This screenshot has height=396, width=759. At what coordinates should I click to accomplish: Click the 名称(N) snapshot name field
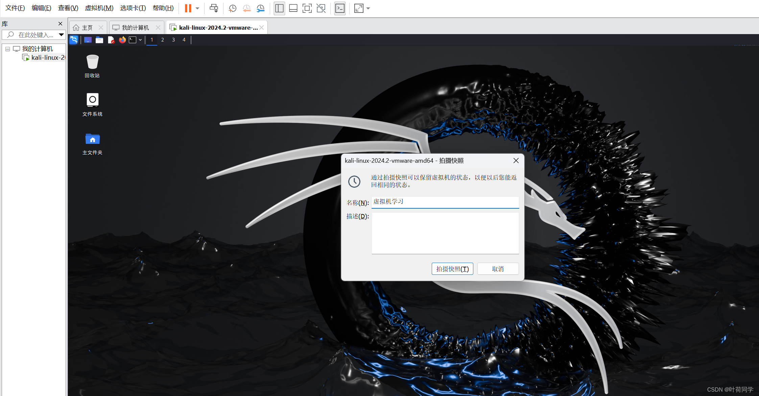click(x=445, y=202)
